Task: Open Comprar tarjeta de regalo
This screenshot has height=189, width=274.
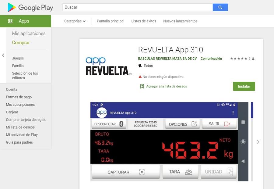Action: click(x=26, y=120)
